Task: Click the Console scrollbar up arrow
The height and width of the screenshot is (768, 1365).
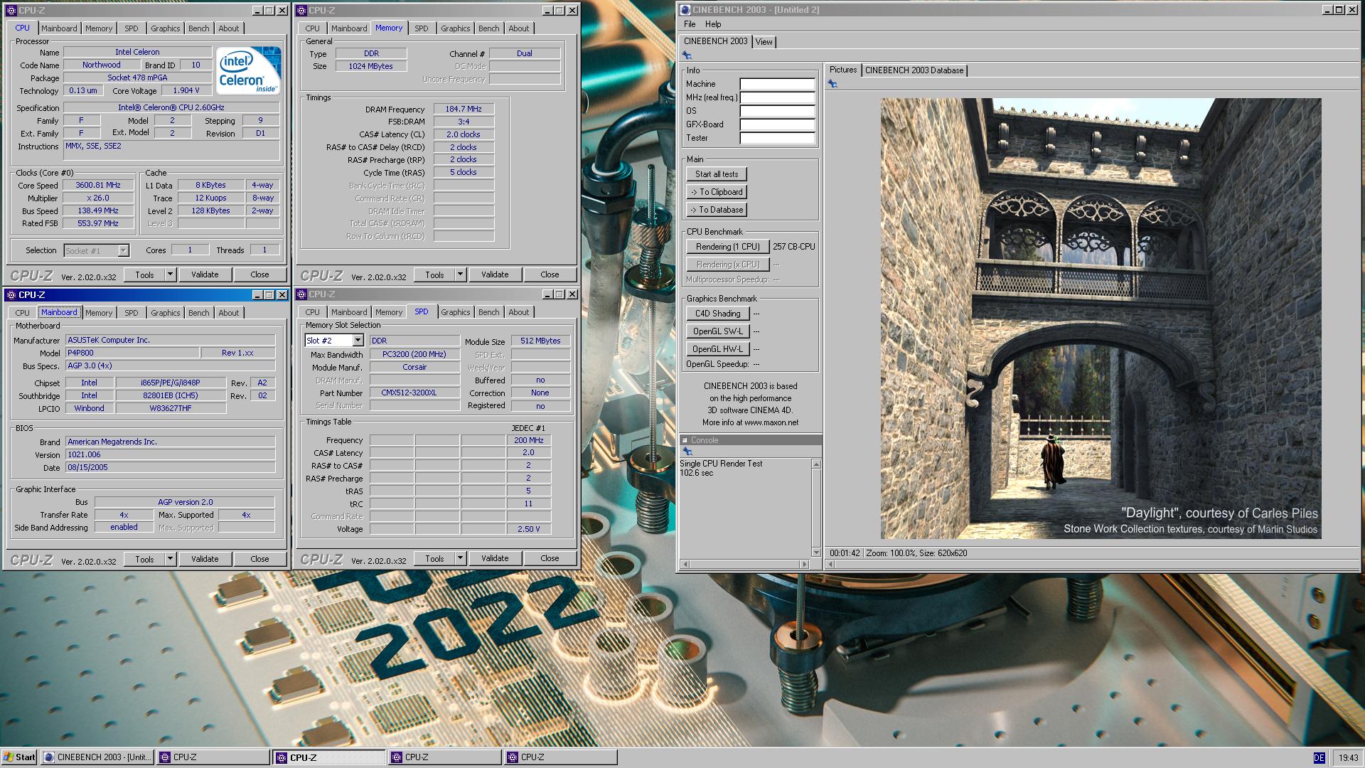Action: (816, 464)
